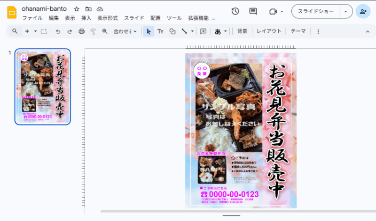
Task: Select the text box tool
Action: coord(160,31)
